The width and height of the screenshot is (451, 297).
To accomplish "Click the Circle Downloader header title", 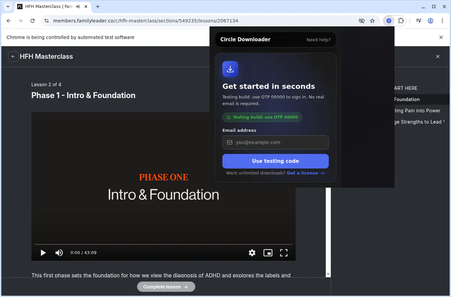I will [x=245, y=39].
